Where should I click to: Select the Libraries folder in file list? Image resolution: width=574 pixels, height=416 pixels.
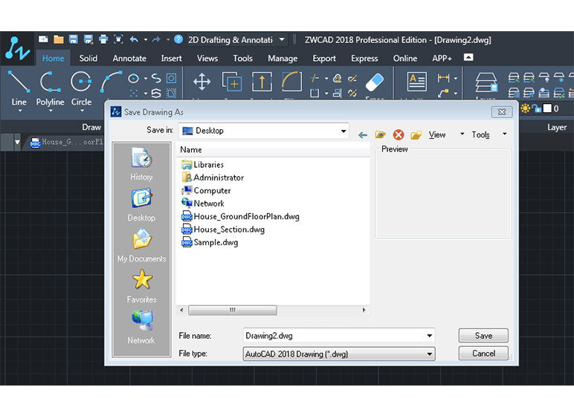[202, 165]
